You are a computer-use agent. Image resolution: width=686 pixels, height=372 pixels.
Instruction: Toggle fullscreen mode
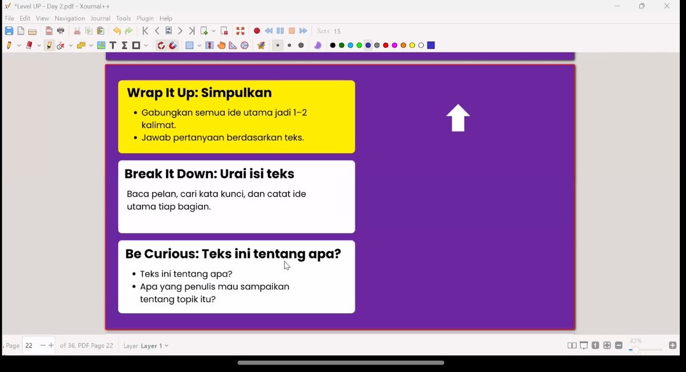(x=241, y=31)
